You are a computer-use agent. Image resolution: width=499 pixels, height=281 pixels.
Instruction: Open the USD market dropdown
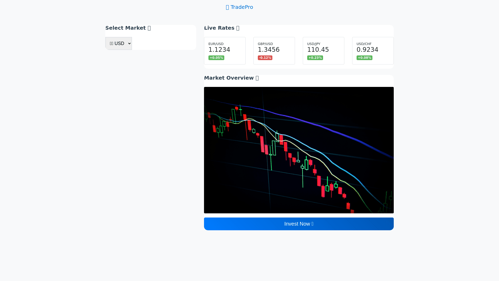119,43
